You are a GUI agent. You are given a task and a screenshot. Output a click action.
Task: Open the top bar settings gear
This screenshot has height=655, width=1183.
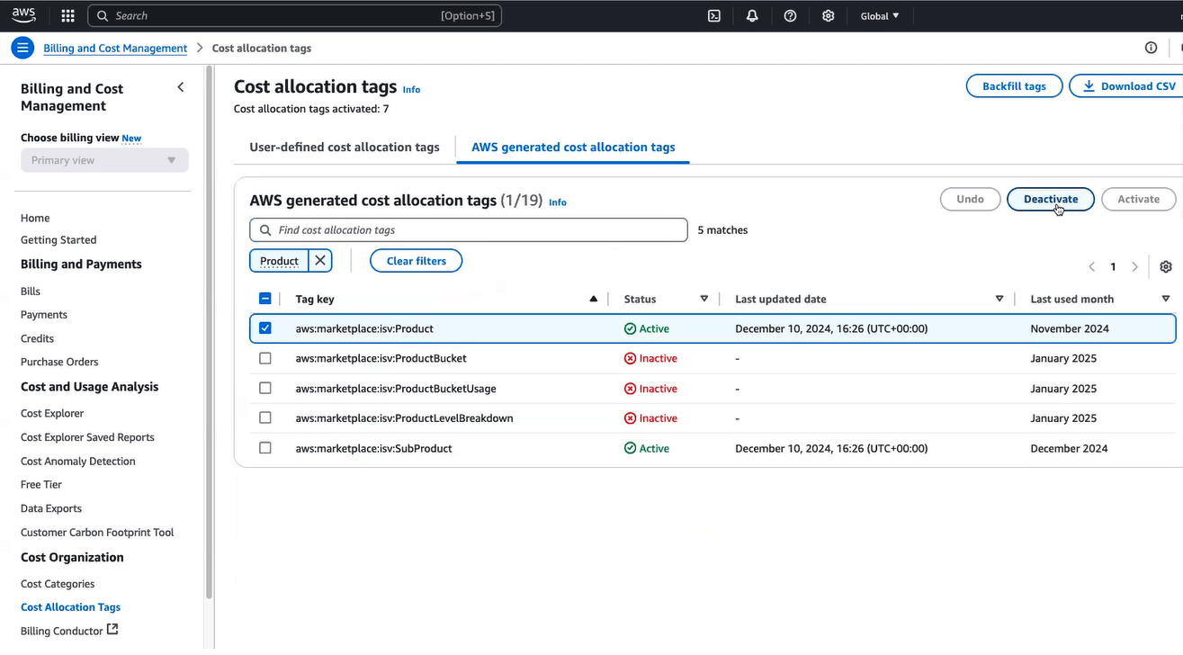(x=829, y=16)
